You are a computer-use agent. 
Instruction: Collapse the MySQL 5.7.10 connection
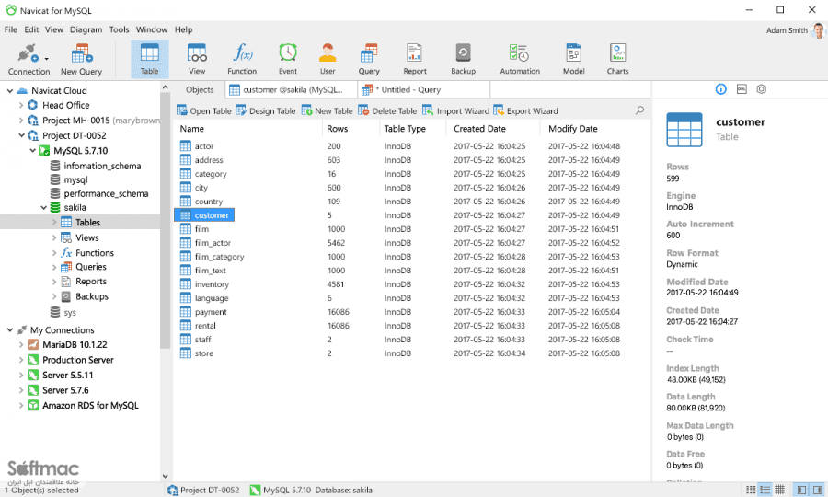[x=33, y=151]
